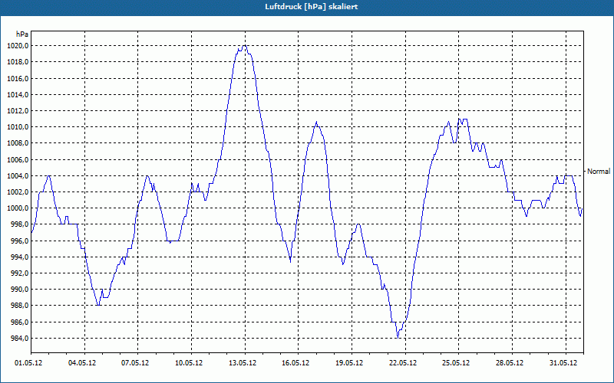The width and height of the screenshot is (614, 383).
Task: Click the 986,0 y-axis label
Action: click(18, 322)
